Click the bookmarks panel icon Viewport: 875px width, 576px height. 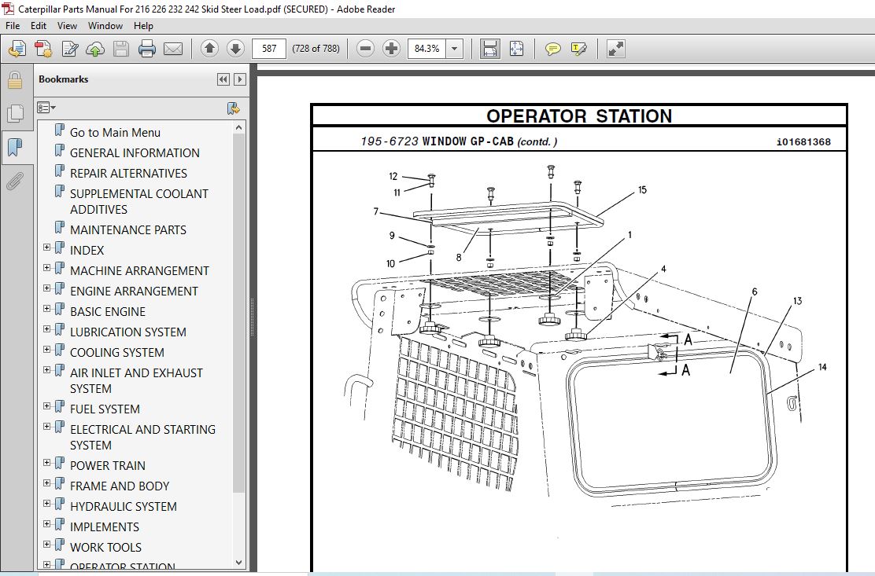coord(15,148)
